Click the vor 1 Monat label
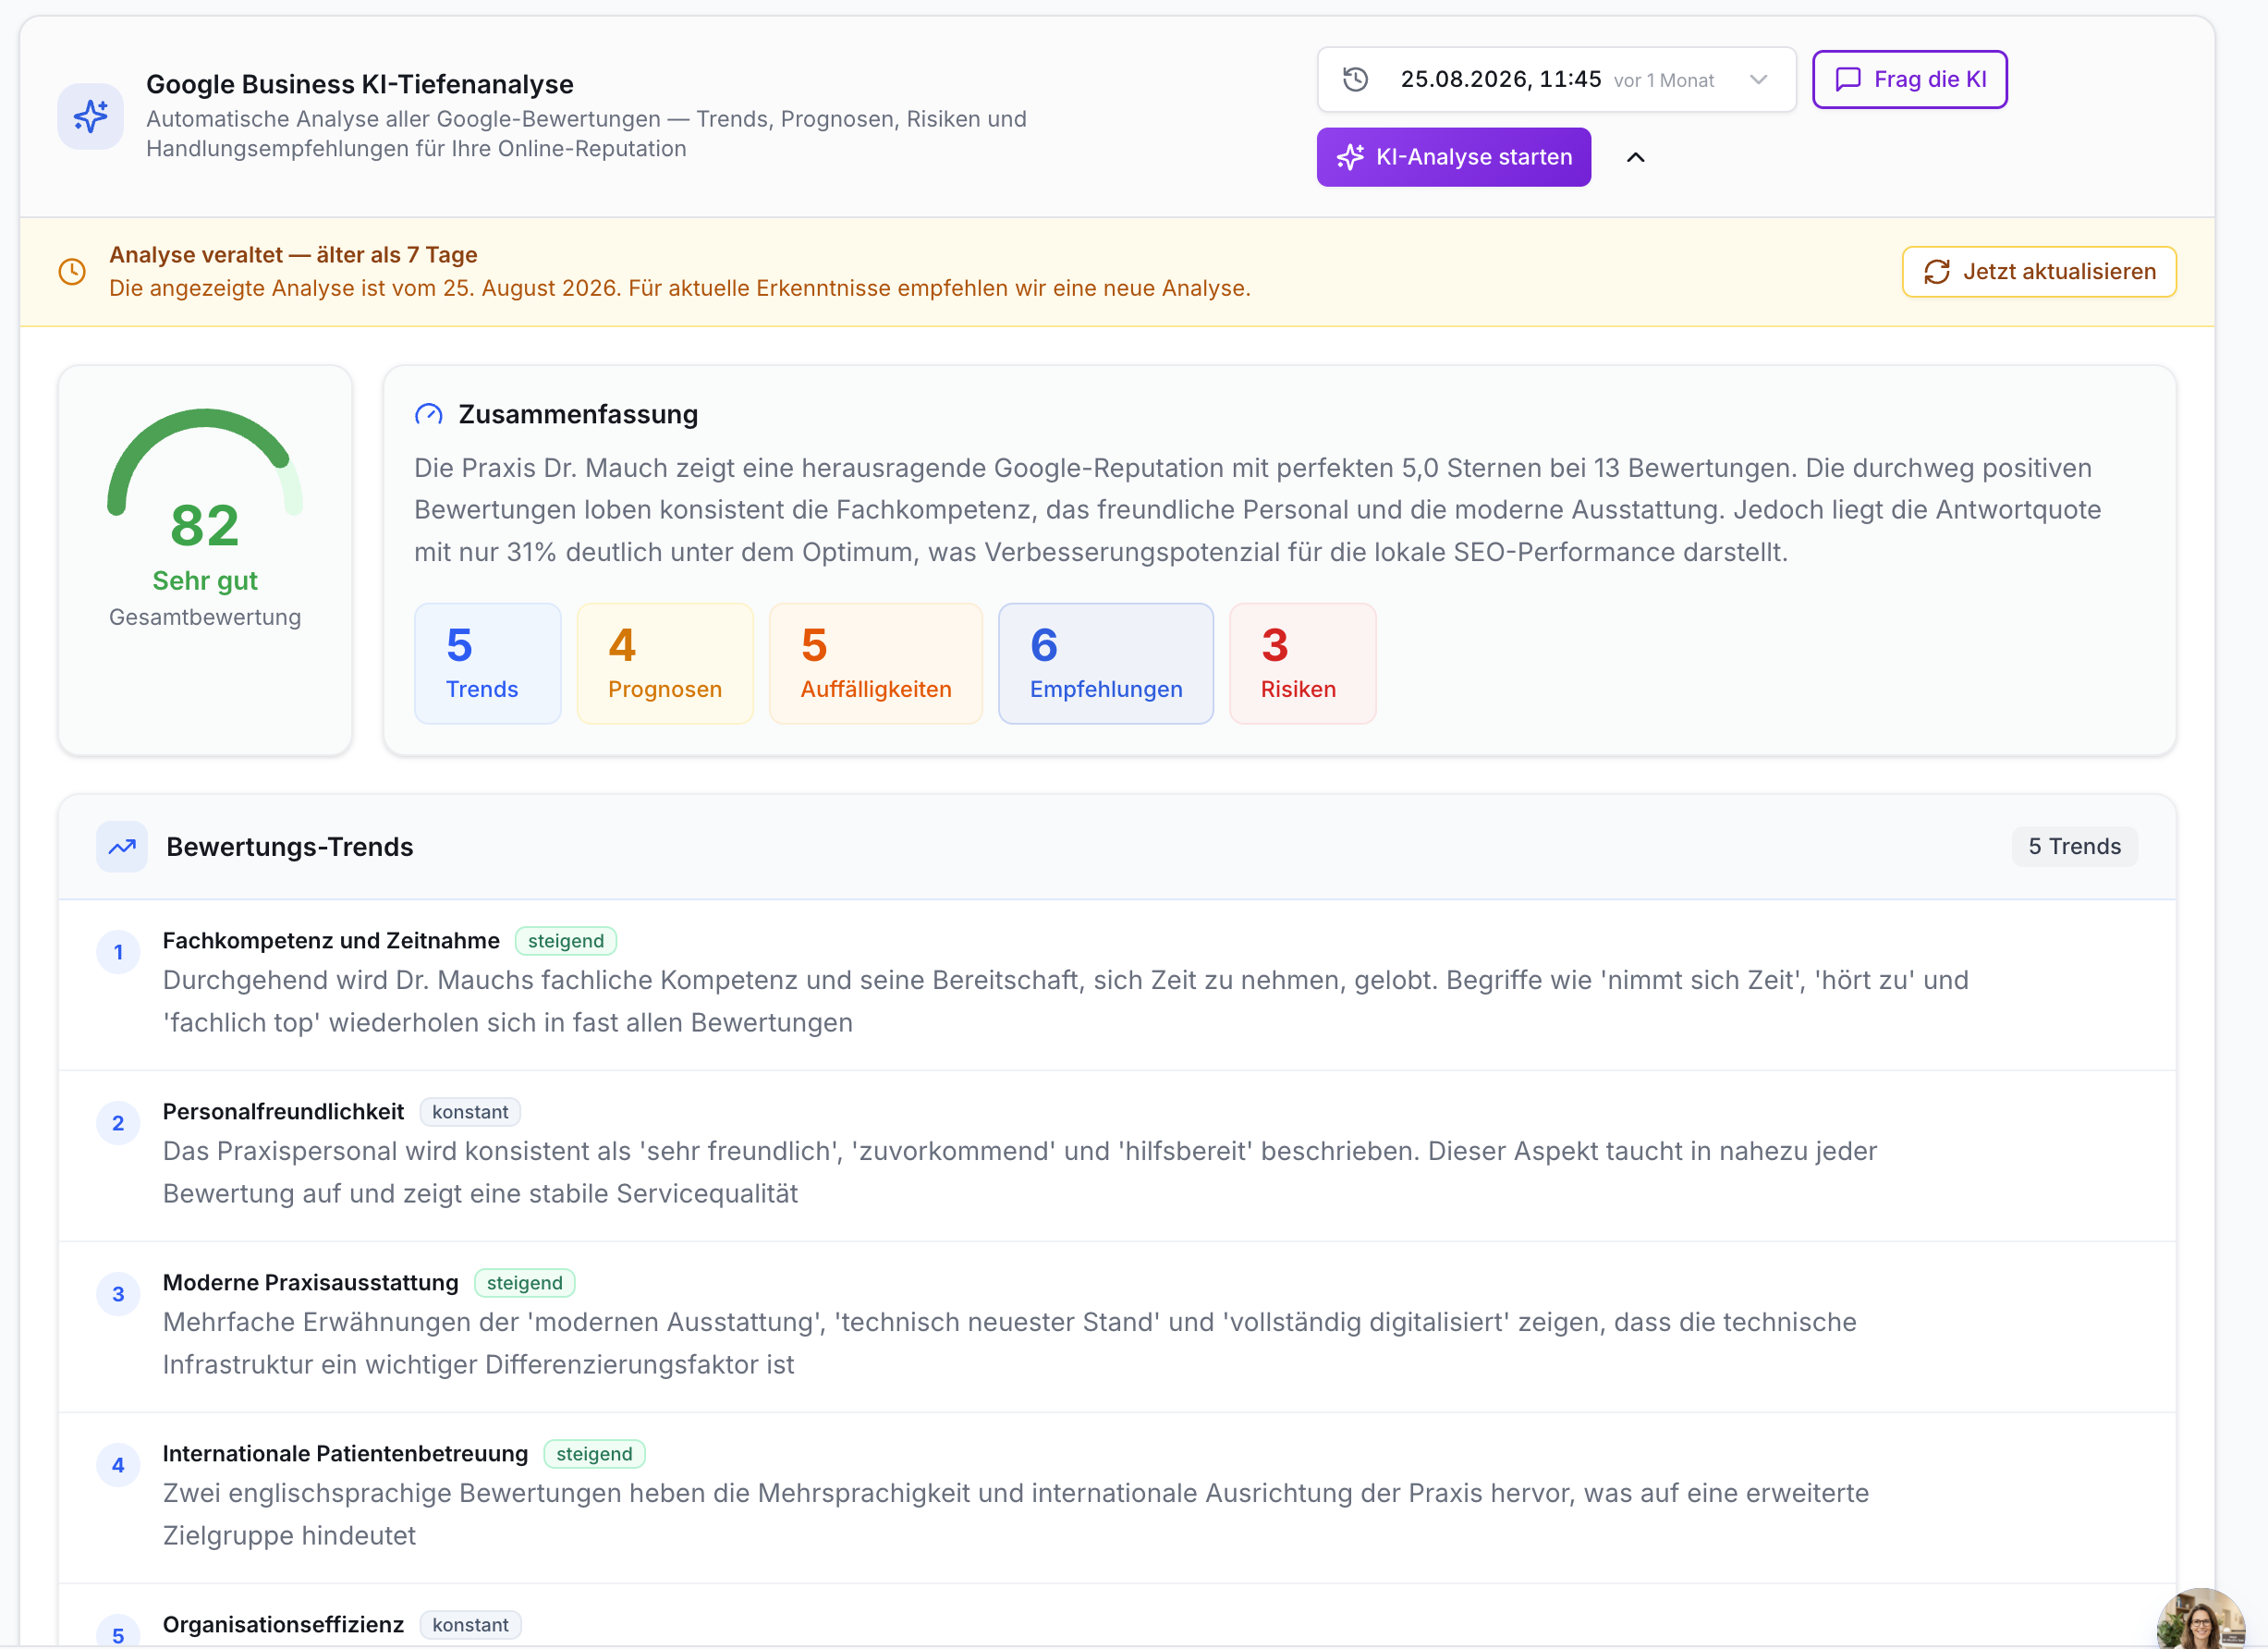 point(1664,80)
